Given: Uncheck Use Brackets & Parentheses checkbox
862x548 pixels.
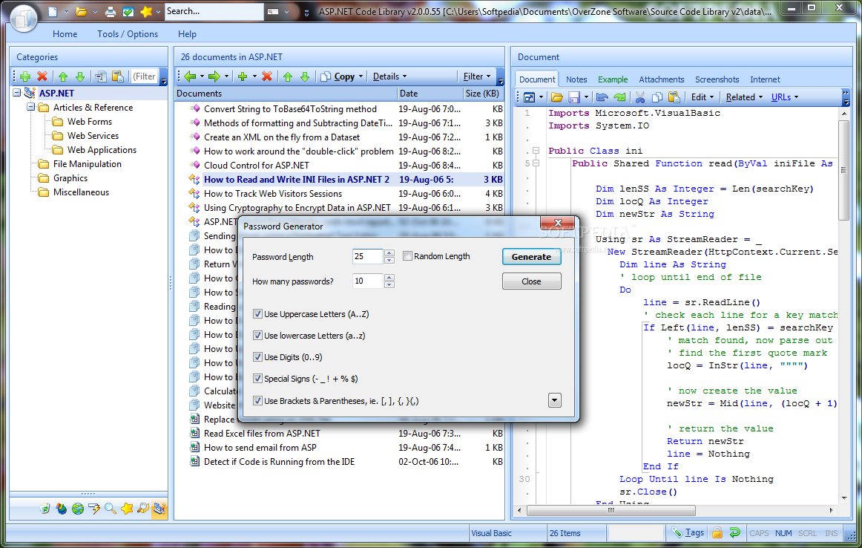Looking at the screenshot, I should [257, 400].
